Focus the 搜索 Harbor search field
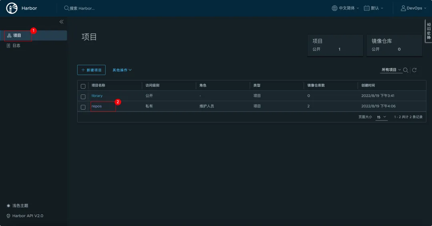432x226 pixels. pos(82,8)
